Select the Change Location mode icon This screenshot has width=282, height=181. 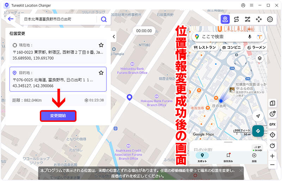[225, 19]
